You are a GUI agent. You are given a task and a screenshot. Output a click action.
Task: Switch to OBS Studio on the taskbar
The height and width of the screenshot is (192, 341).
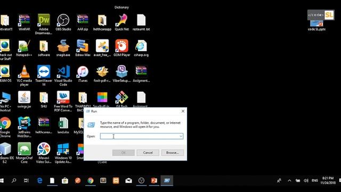click(141, 180)
